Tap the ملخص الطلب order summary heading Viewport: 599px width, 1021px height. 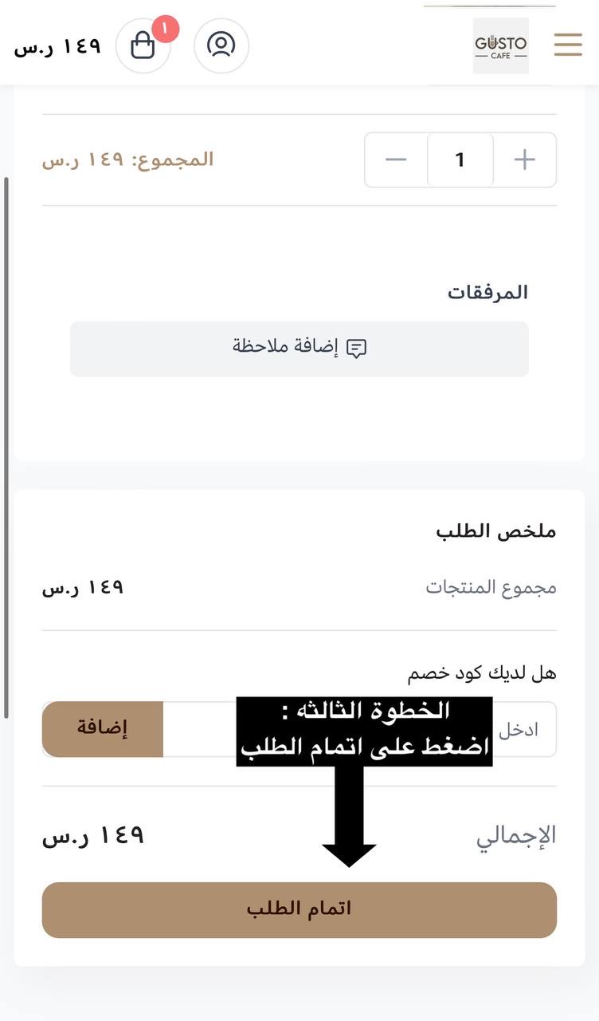pyautogui.click(x=496, y=531)
